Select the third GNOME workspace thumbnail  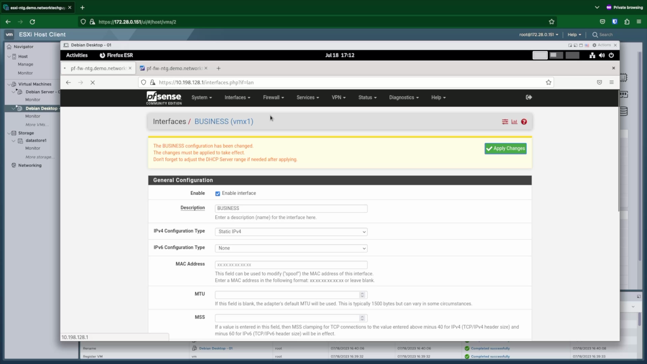click(x=572, y=55)
